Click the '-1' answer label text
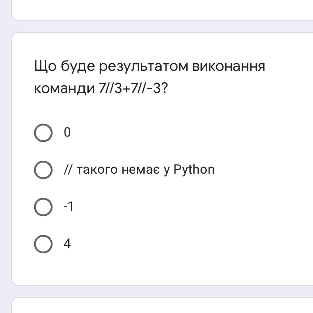313x313 pixels. (x=69, y=207)
